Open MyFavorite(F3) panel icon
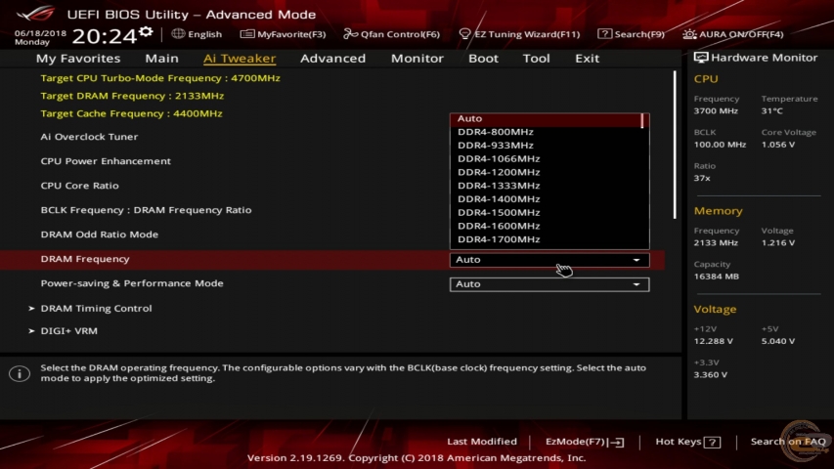834x469 pixels. pyautogui.click(x=246, y=34)
